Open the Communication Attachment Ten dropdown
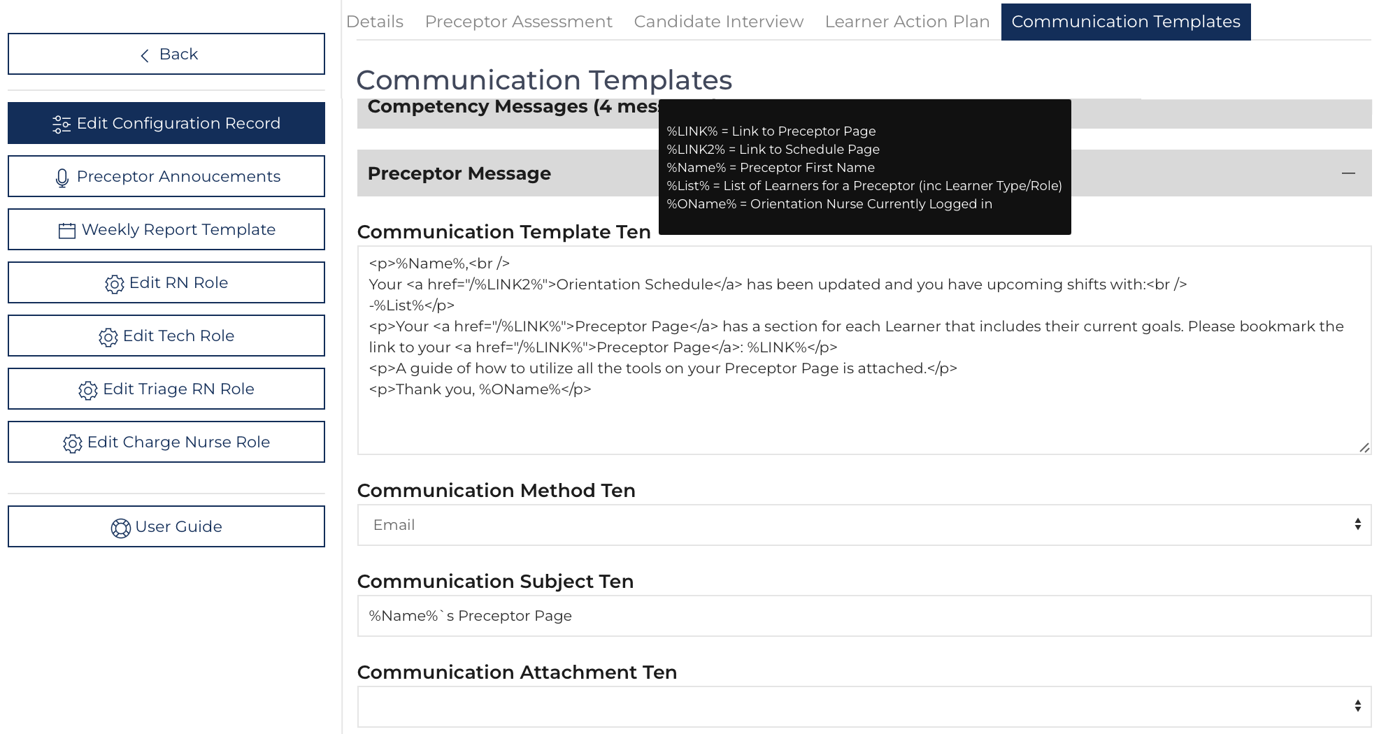 (864, 706)
